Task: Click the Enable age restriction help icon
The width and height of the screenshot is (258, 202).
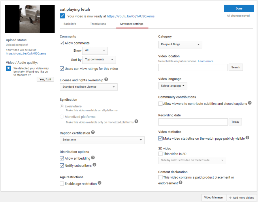Action: [x=99, y=183]
